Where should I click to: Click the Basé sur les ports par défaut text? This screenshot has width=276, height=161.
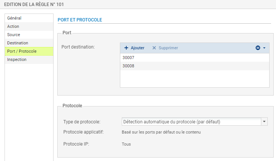point(161,132)
